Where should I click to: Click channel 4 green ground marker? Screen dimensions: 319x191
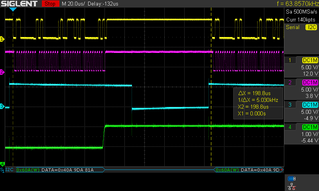[x=2, y=164]
